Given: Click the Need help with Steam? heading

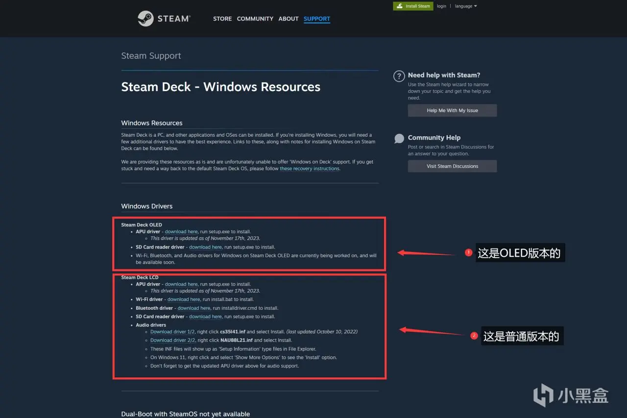Looking at the screenshot, I should pos(444,75).
